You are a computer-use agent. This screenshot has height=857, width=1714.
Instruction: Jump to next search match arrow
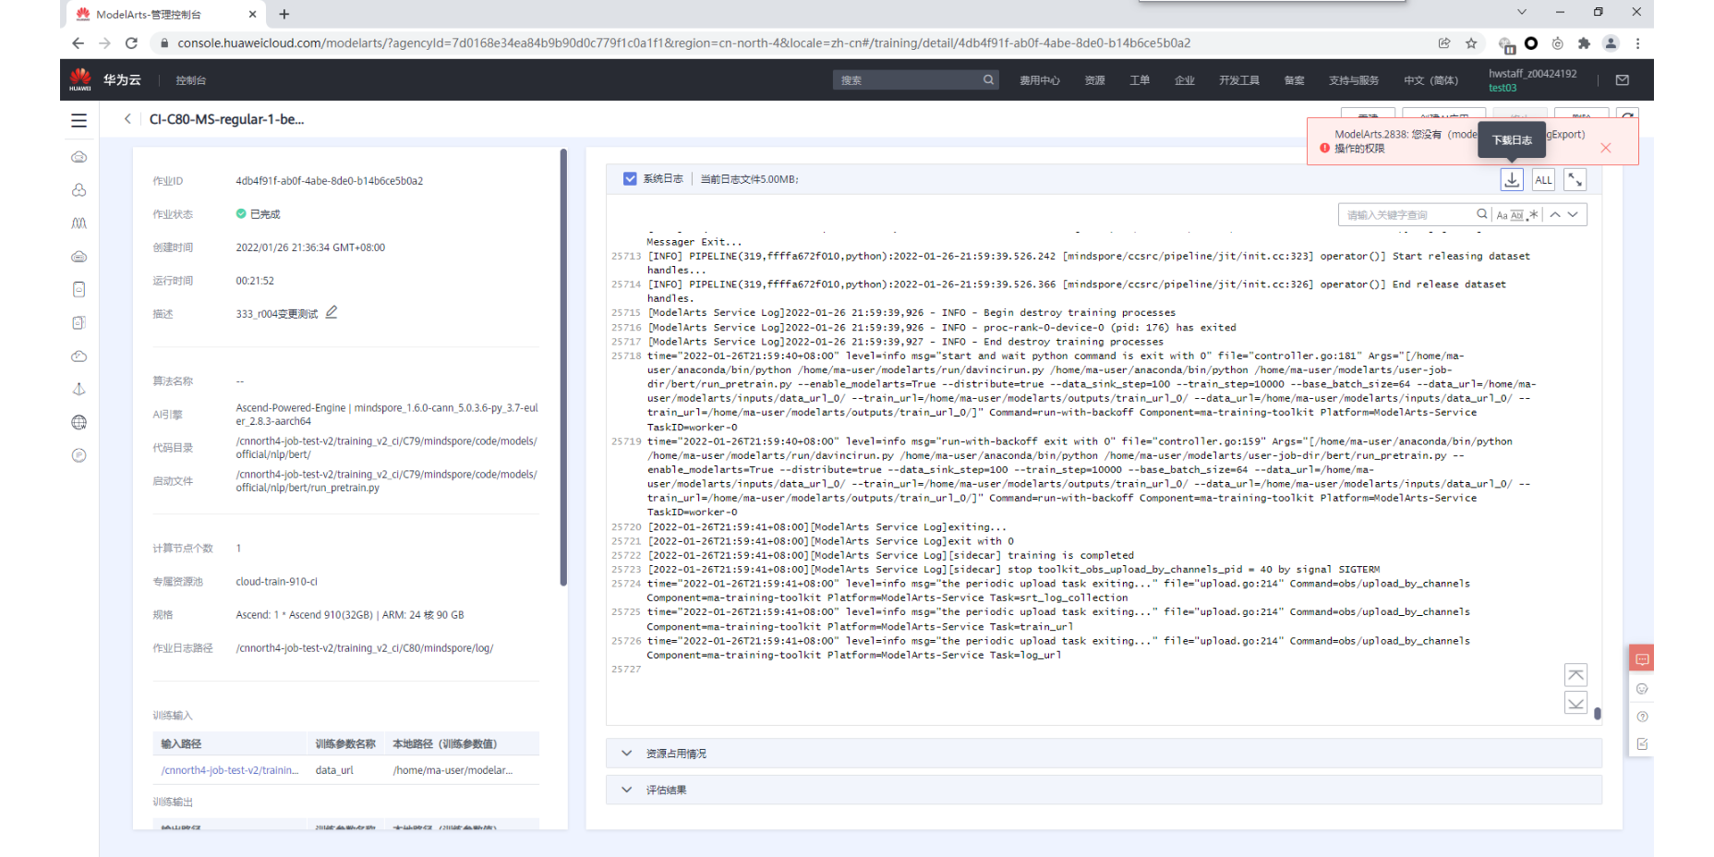(1573, 214)
